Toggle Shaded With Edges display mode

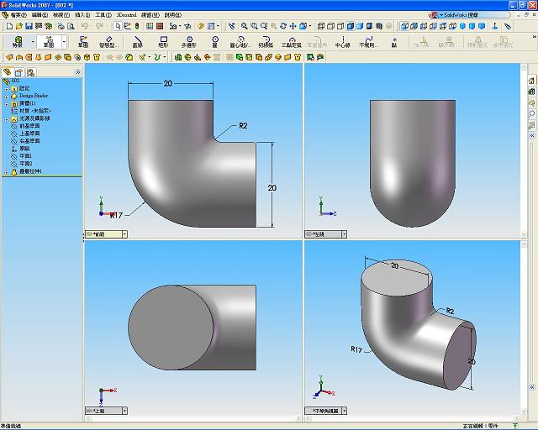pos(351,26)
